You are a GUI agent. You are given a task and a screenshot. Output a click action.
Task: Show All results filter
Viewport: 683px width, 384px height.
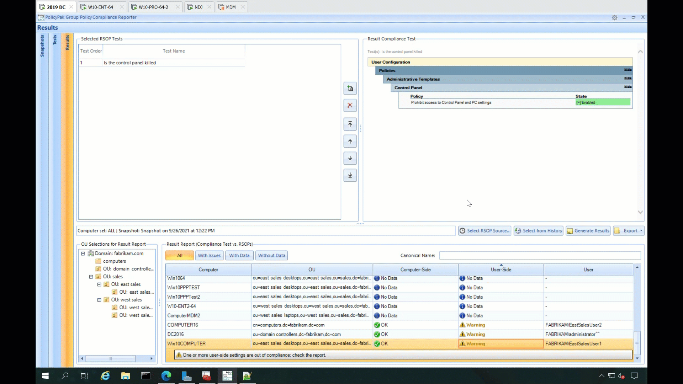[180, 256]
